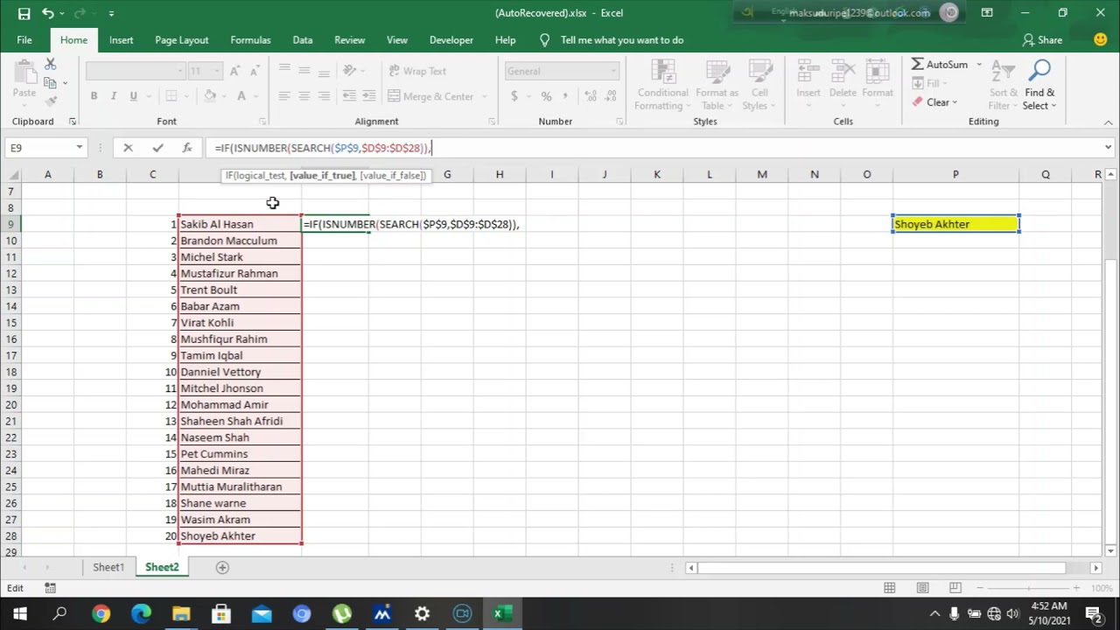Open the Name Box dropdown arrow

79,148
